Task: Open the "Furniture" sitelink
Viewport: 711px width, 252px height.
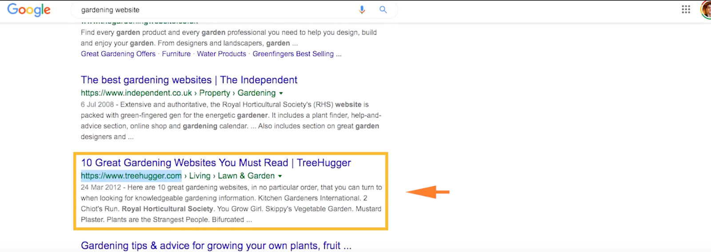Action: pos(176,54)
